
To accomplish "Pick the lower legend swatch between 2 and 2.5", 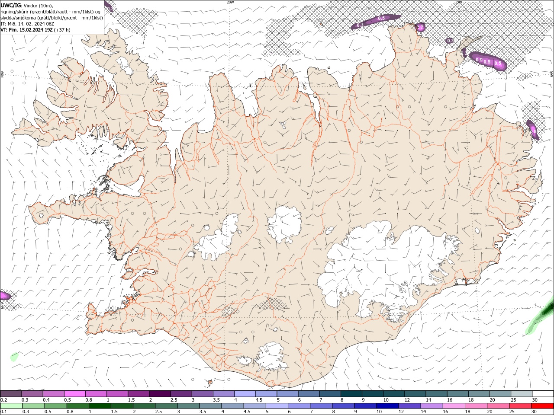I will pos(144,406).
